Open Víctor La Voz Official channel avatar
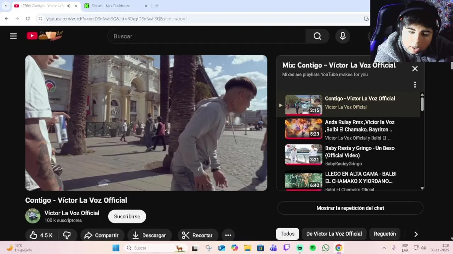Image resolution: width=453 pixels, height=254 pixels. point(33,216)
